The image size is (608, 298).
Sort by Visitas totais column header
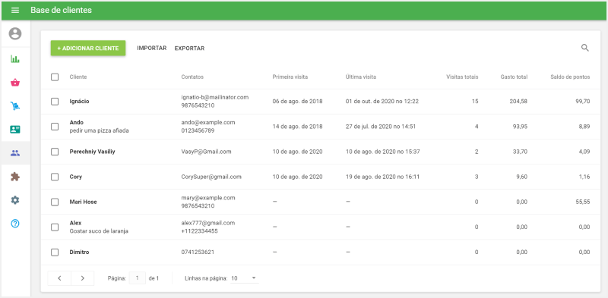(x=462, y=77)
